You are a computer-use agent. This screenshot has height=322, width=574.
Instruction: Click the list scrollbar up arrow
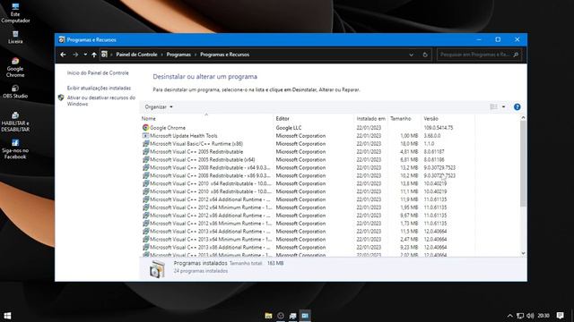tap(523, 117)
